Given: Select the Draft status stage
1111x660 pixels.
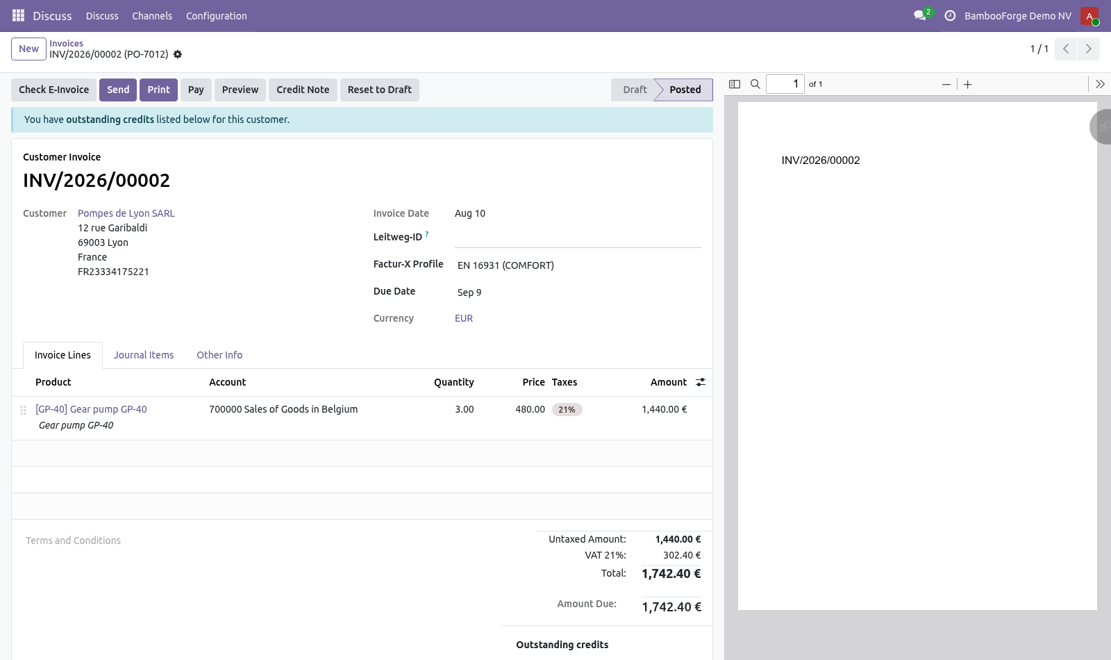Looking at the screenshot, I should pyautogui.click(x=634, y=90).
